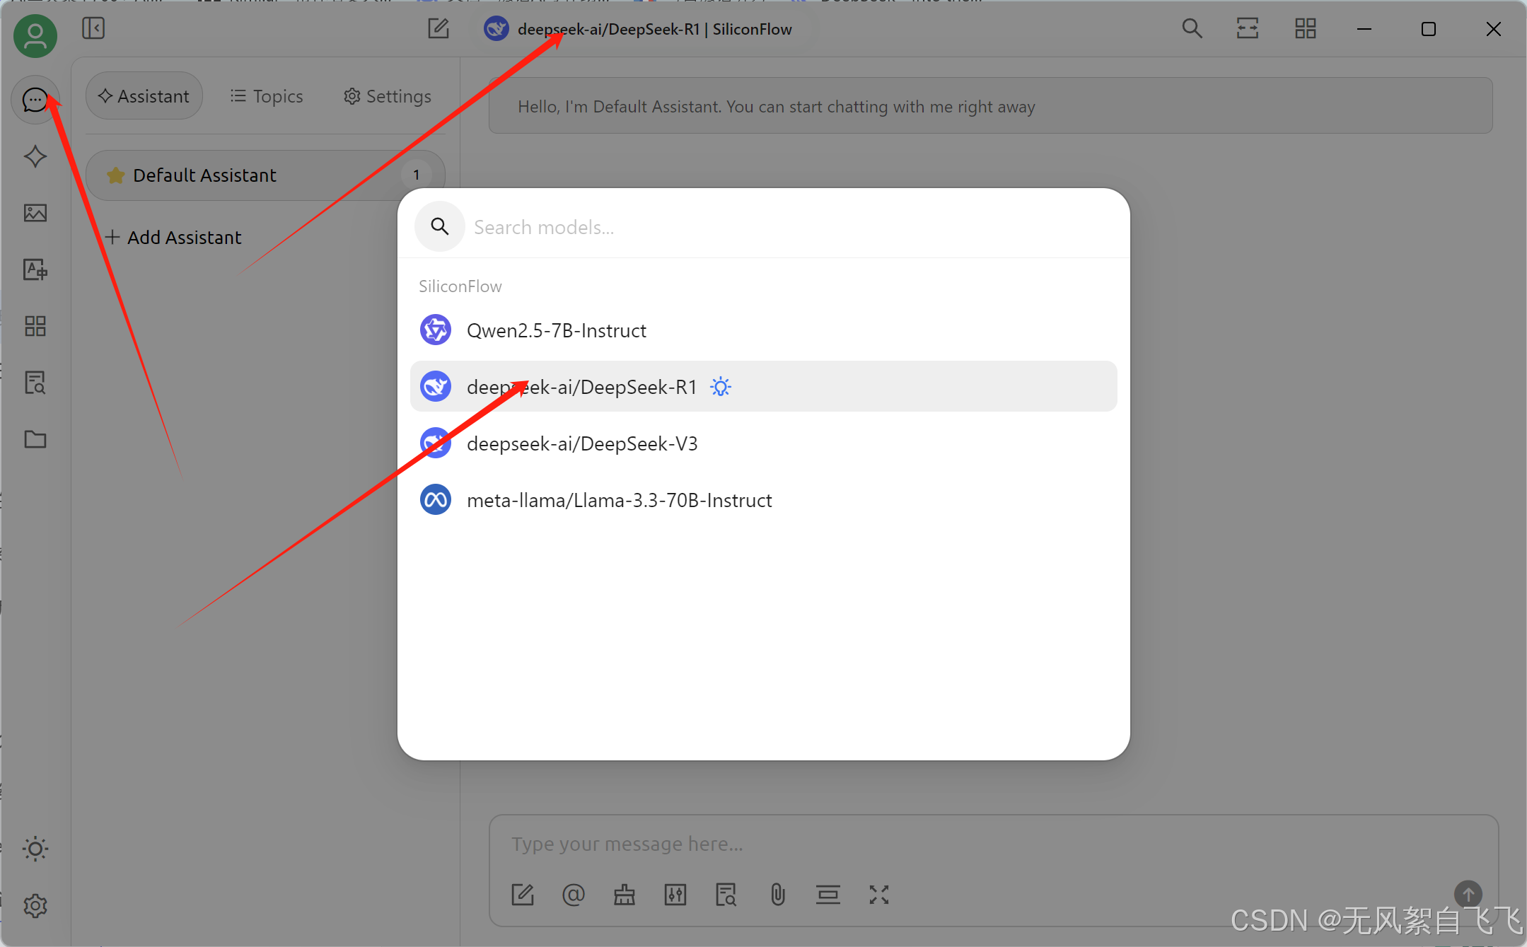
Task: Toggle input box fullscreen expand icon
Action: [878, 895]
